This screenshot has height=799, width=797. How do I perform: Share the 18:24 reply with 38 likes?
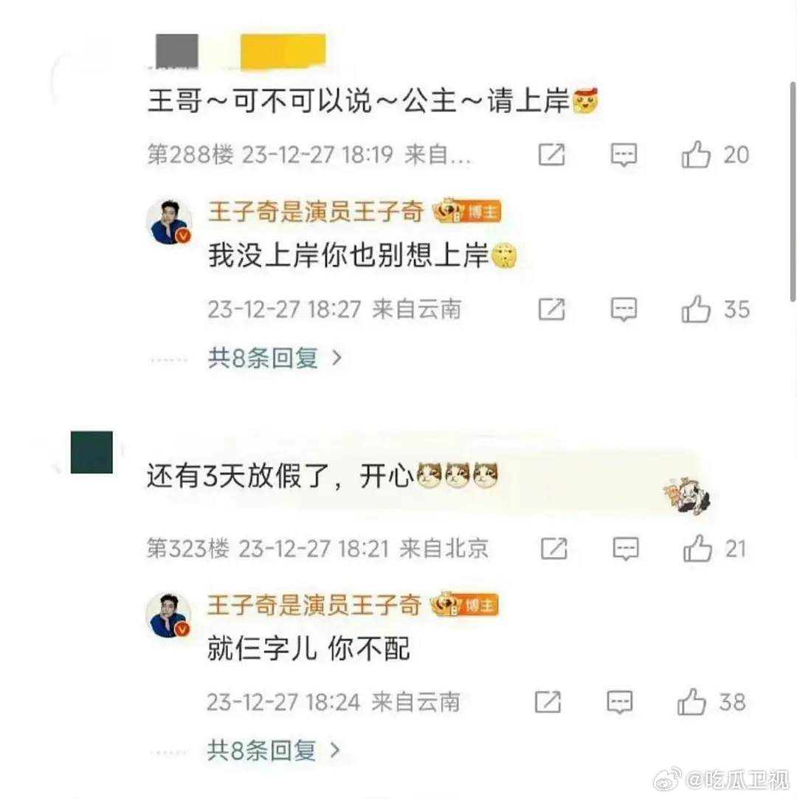548,702
